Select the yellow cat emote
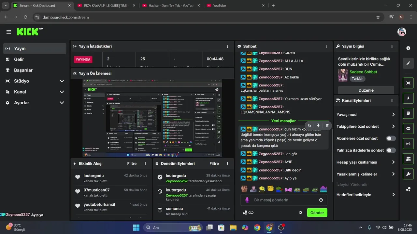 click(270, 189)
